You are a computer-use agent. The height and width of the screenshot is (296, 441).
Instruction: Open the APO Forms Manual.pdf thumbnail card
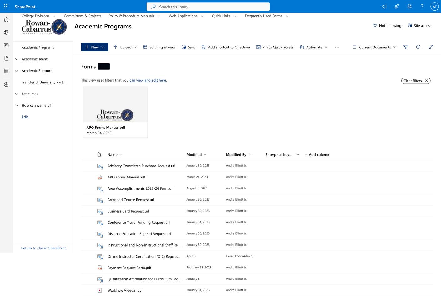pyautogui.click(x=115, y=112)
